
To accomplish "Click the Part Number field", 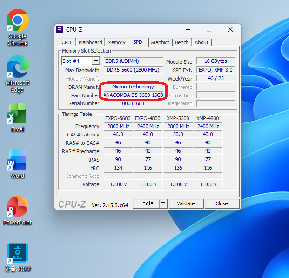I will [x=133, y=95].
